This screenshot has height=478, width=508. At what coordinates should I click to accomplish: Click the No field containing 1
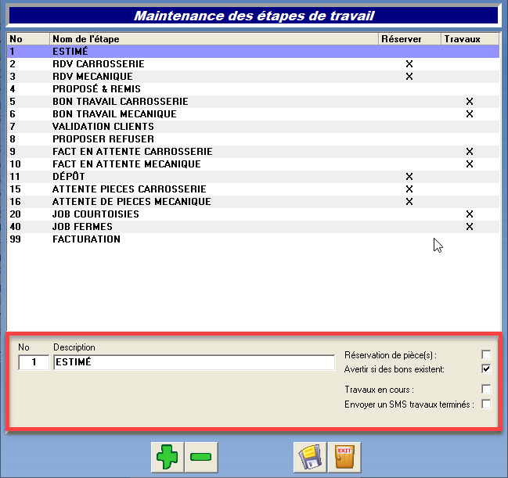(34, 362)
